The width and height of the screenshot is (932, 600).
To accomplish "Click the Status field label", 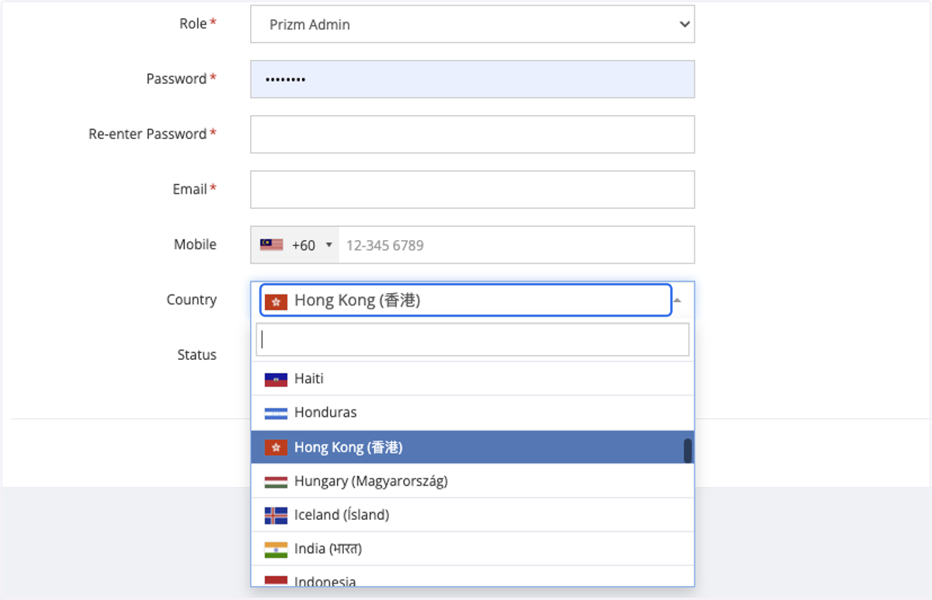I will (x=196, y=354).
